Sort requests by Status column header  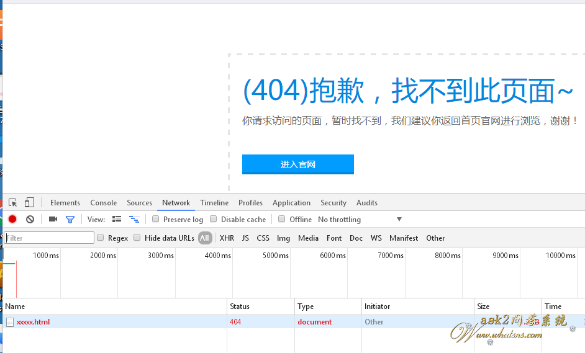[240, 306]
